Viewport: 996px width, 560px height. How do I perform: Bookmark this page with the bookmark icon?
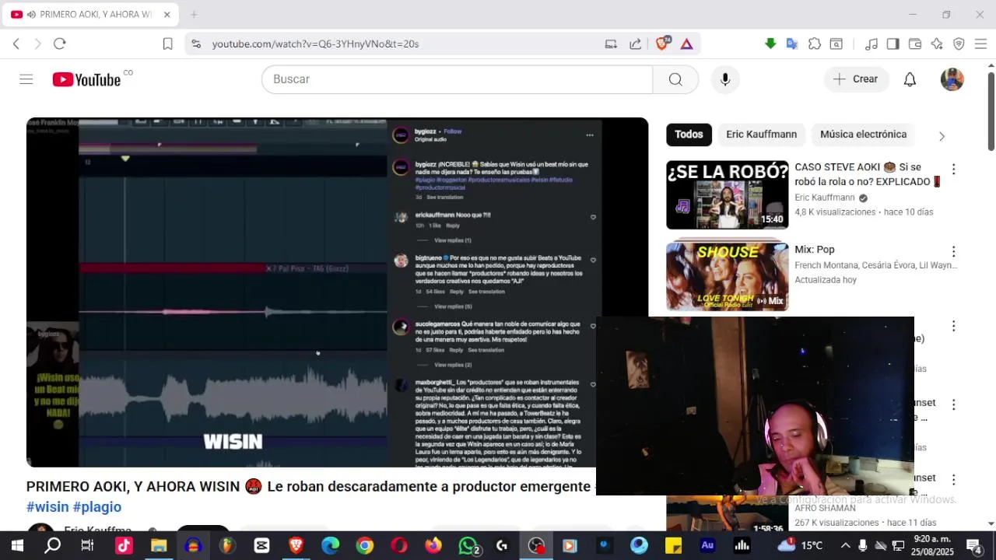point(167,44)
